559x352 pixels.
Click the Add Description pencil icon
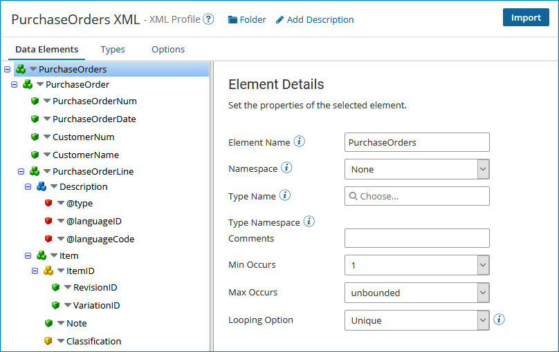pos(280,19)
